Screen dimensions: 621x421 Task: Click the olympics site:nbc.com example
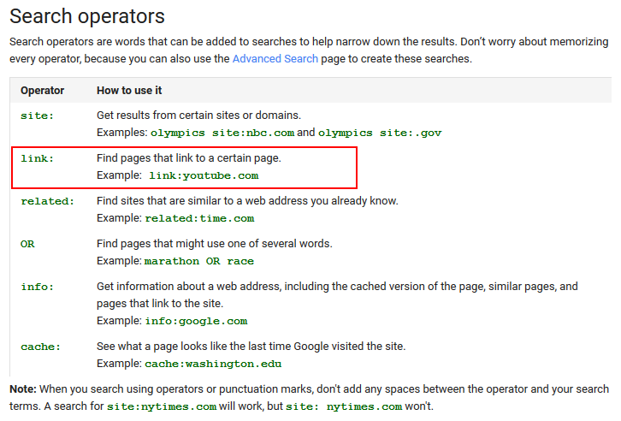(x=222, y=133)
